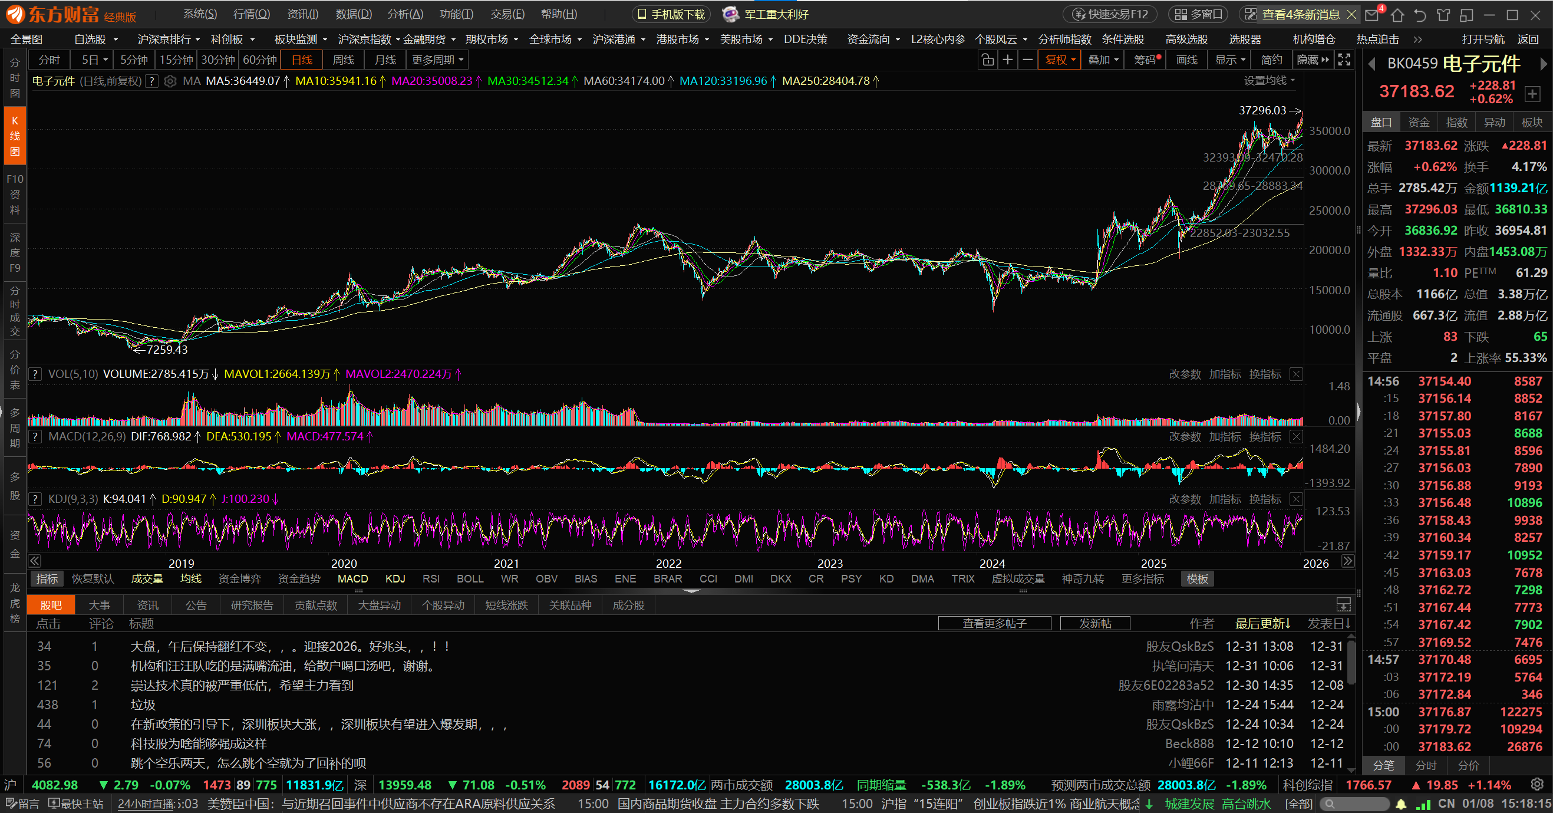Switch to the 研究报告 tab
The height and width of the screenshot is (813, 1553).
point(252,605)
